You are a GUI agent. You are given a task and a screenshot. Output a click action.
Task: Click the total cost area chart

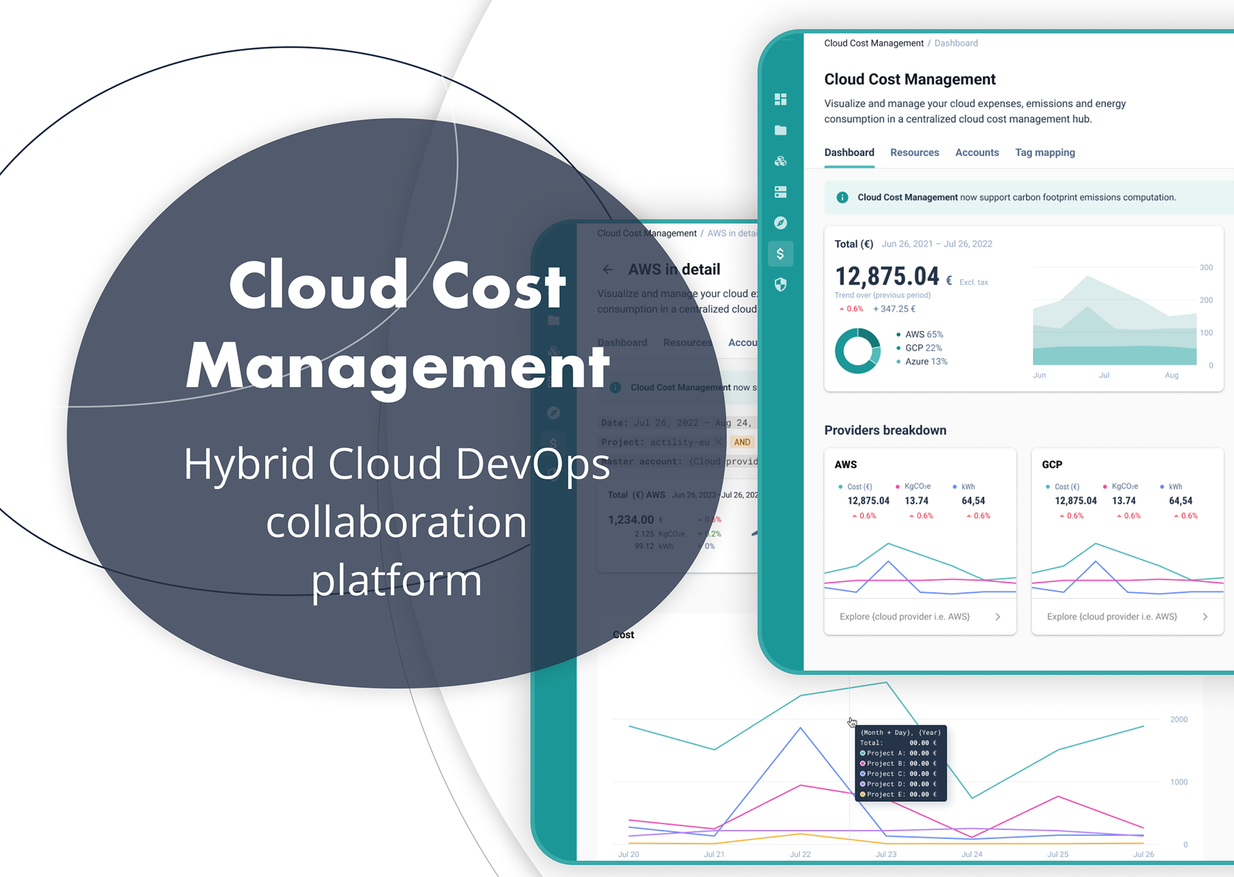point(1114,319)
